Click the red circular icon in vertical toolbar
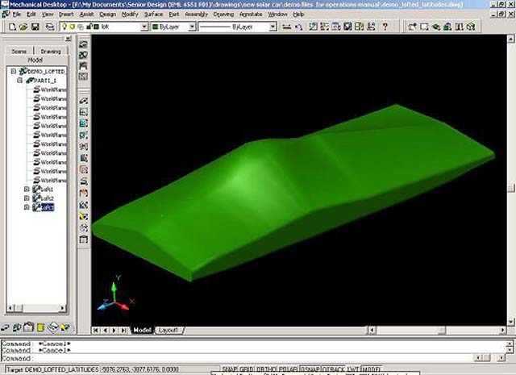This screenshot has height=375, width=516. tap(84, 170)
